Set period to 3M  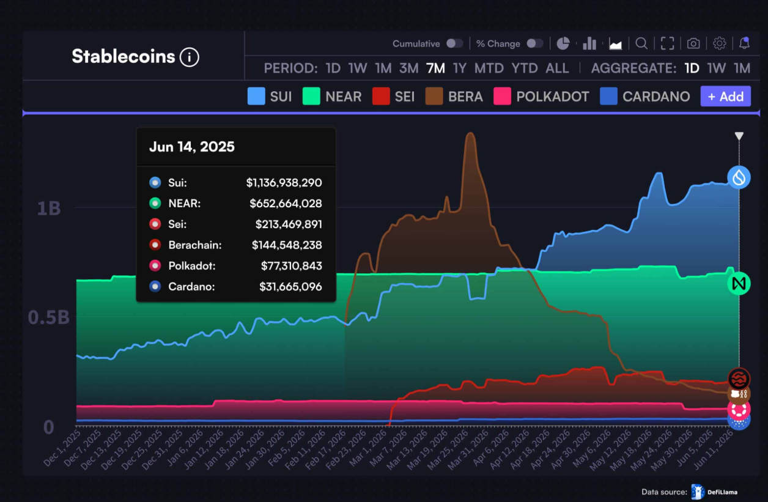click(408, 68)
